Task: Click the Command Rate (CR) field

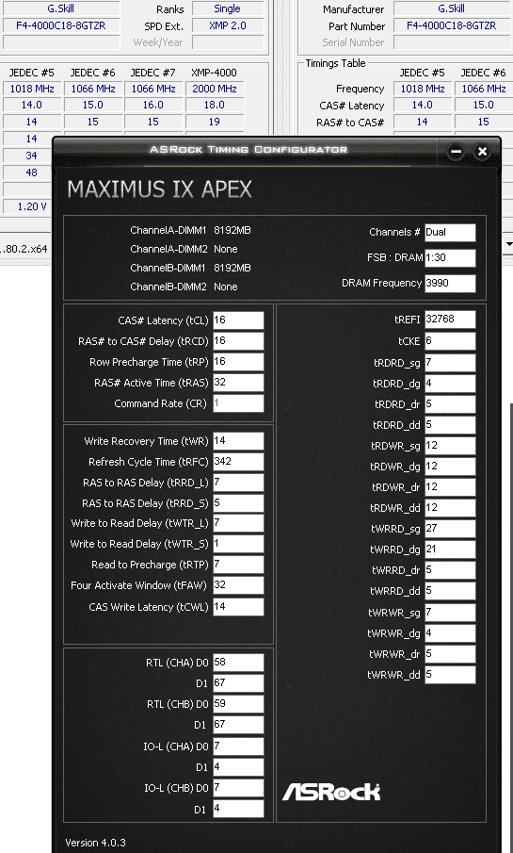Action: click(238, 403)
